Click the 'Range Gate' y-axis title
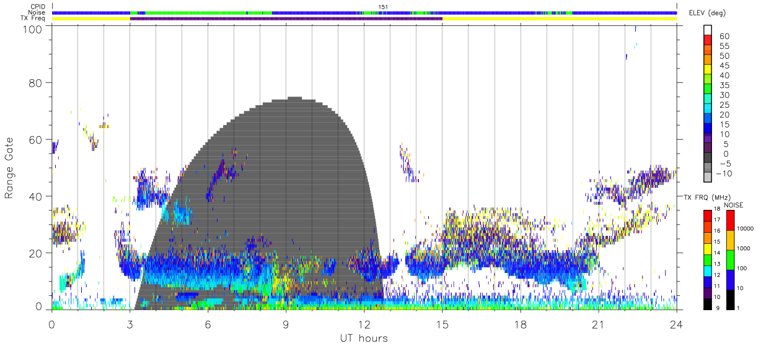Viewport: 761px width, 351px height. click(9, 169)
